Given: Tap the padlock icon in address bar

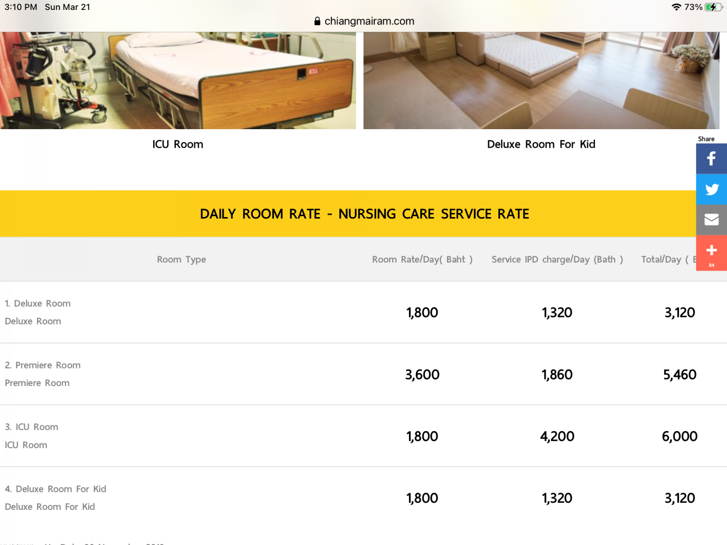Looking at the screenshot, I should click(x=317, y=21).
